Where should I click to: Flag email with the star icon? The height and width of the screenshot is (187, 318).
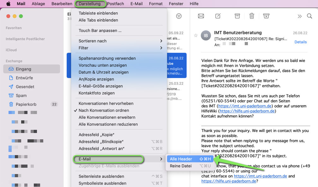pyautogui.click(x=196, y=35)
